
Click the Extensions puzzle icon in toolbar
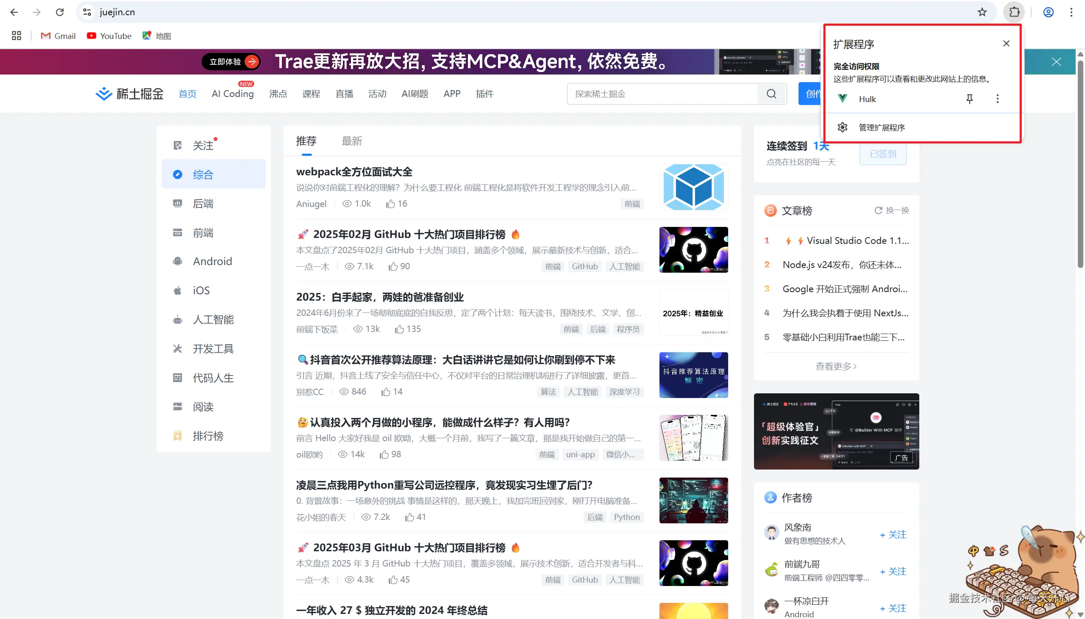1014,12
